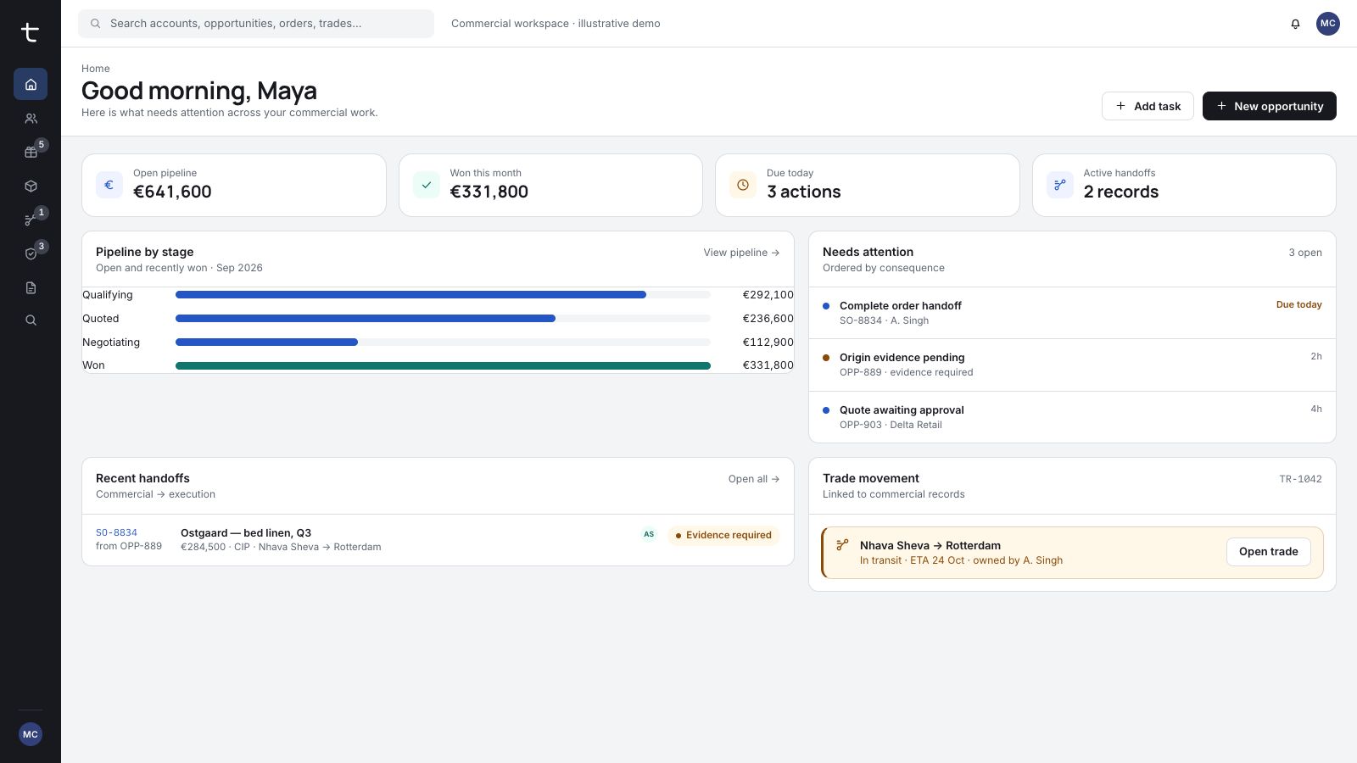This screenshot has width=1357, height=763.
Task: Open trades icon with badge 1
Action: point(31,220)
